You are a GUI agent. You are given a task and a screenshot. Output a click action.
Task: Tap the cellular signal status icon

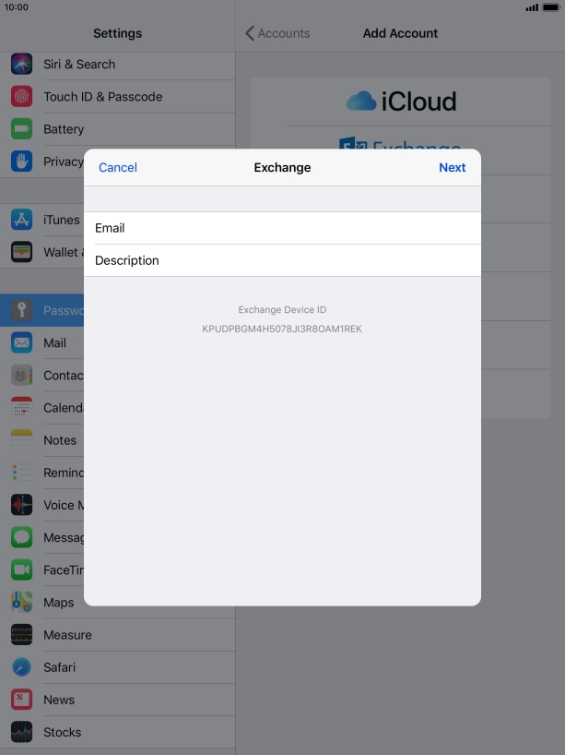coord(532,7)
